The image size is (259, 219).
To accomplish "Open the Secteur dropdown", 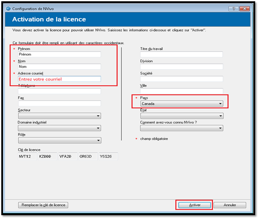I will coord(59,115).
